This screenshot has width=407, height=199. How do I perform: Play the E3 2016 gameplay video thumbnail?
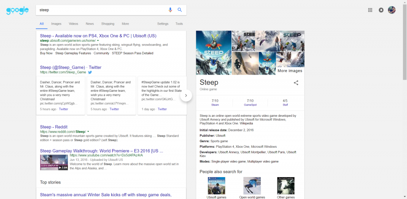coord(54,162)
